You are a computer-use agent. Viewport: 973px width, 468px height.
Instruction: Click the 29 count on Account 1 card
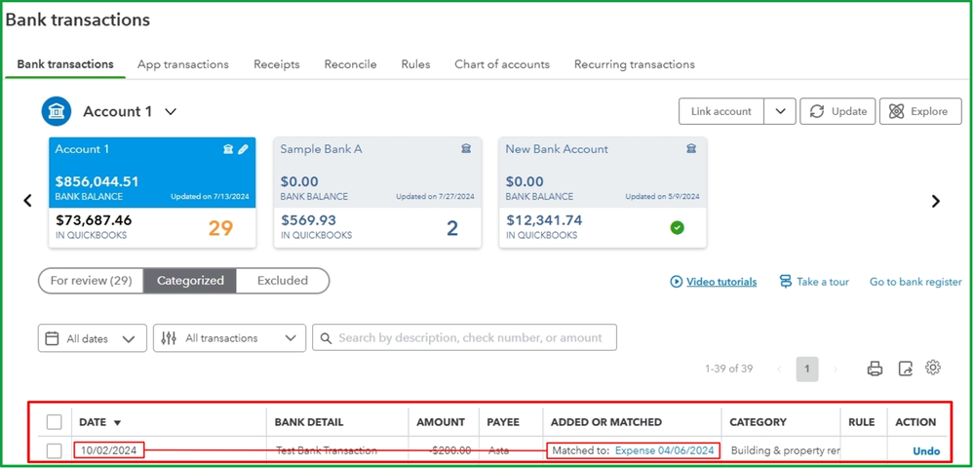220,228
